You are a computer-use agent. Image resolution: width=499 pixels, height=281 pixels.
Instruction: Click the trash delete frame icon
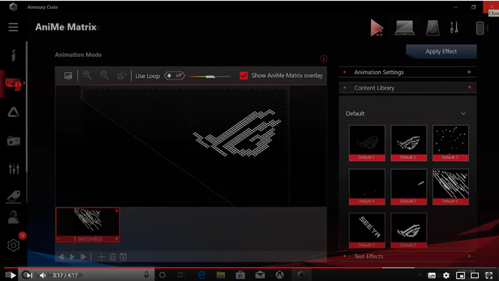pyautogui.click(x=113, y=257)
